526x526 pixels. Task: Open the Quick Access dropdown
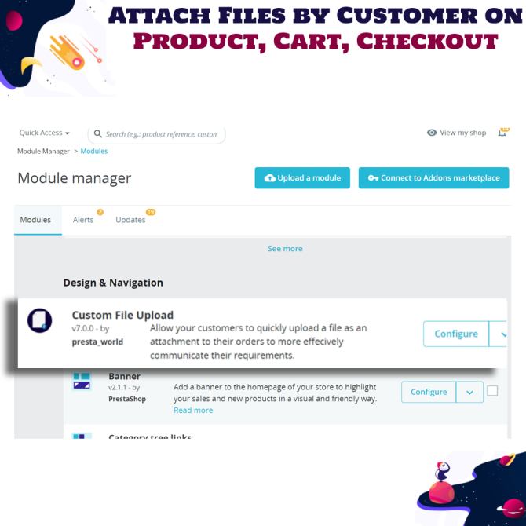click(x=44, y=133)
